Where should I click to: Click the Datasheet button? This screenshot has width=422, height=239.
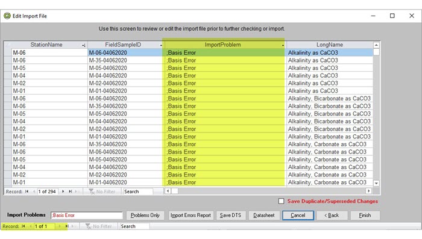point(264,215)
